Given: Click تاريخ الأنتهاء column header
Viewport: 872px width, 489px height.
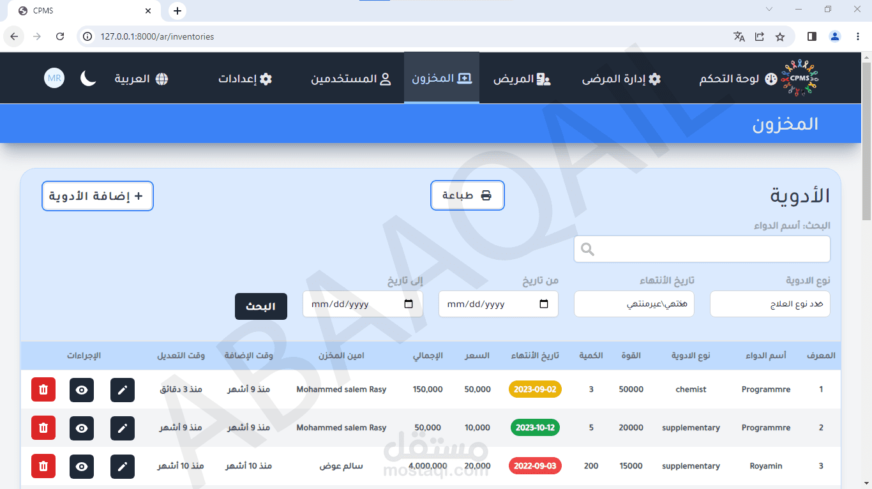Looking at the screenshot, I should (535, 356).
